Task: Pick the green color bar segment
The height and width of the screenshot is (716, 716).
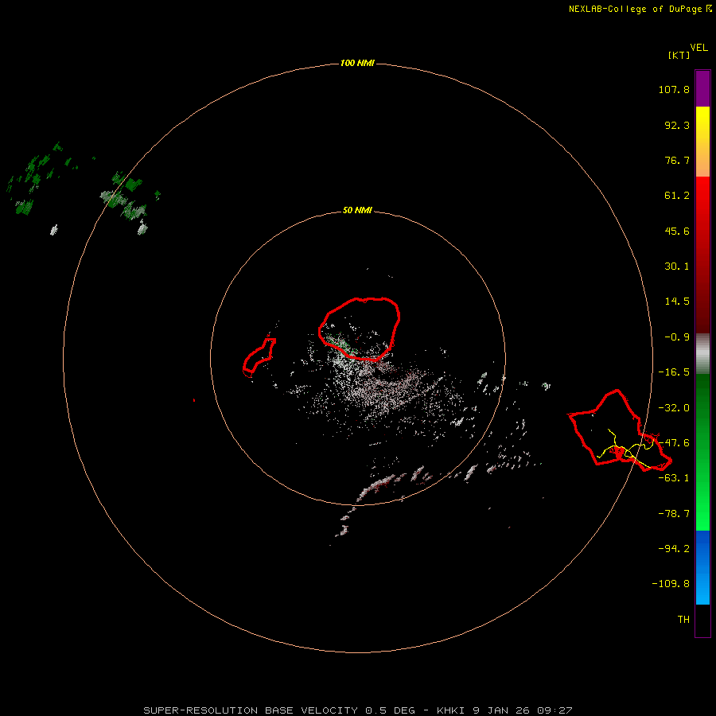Action: pyautogui.click(x=702, y=452)
